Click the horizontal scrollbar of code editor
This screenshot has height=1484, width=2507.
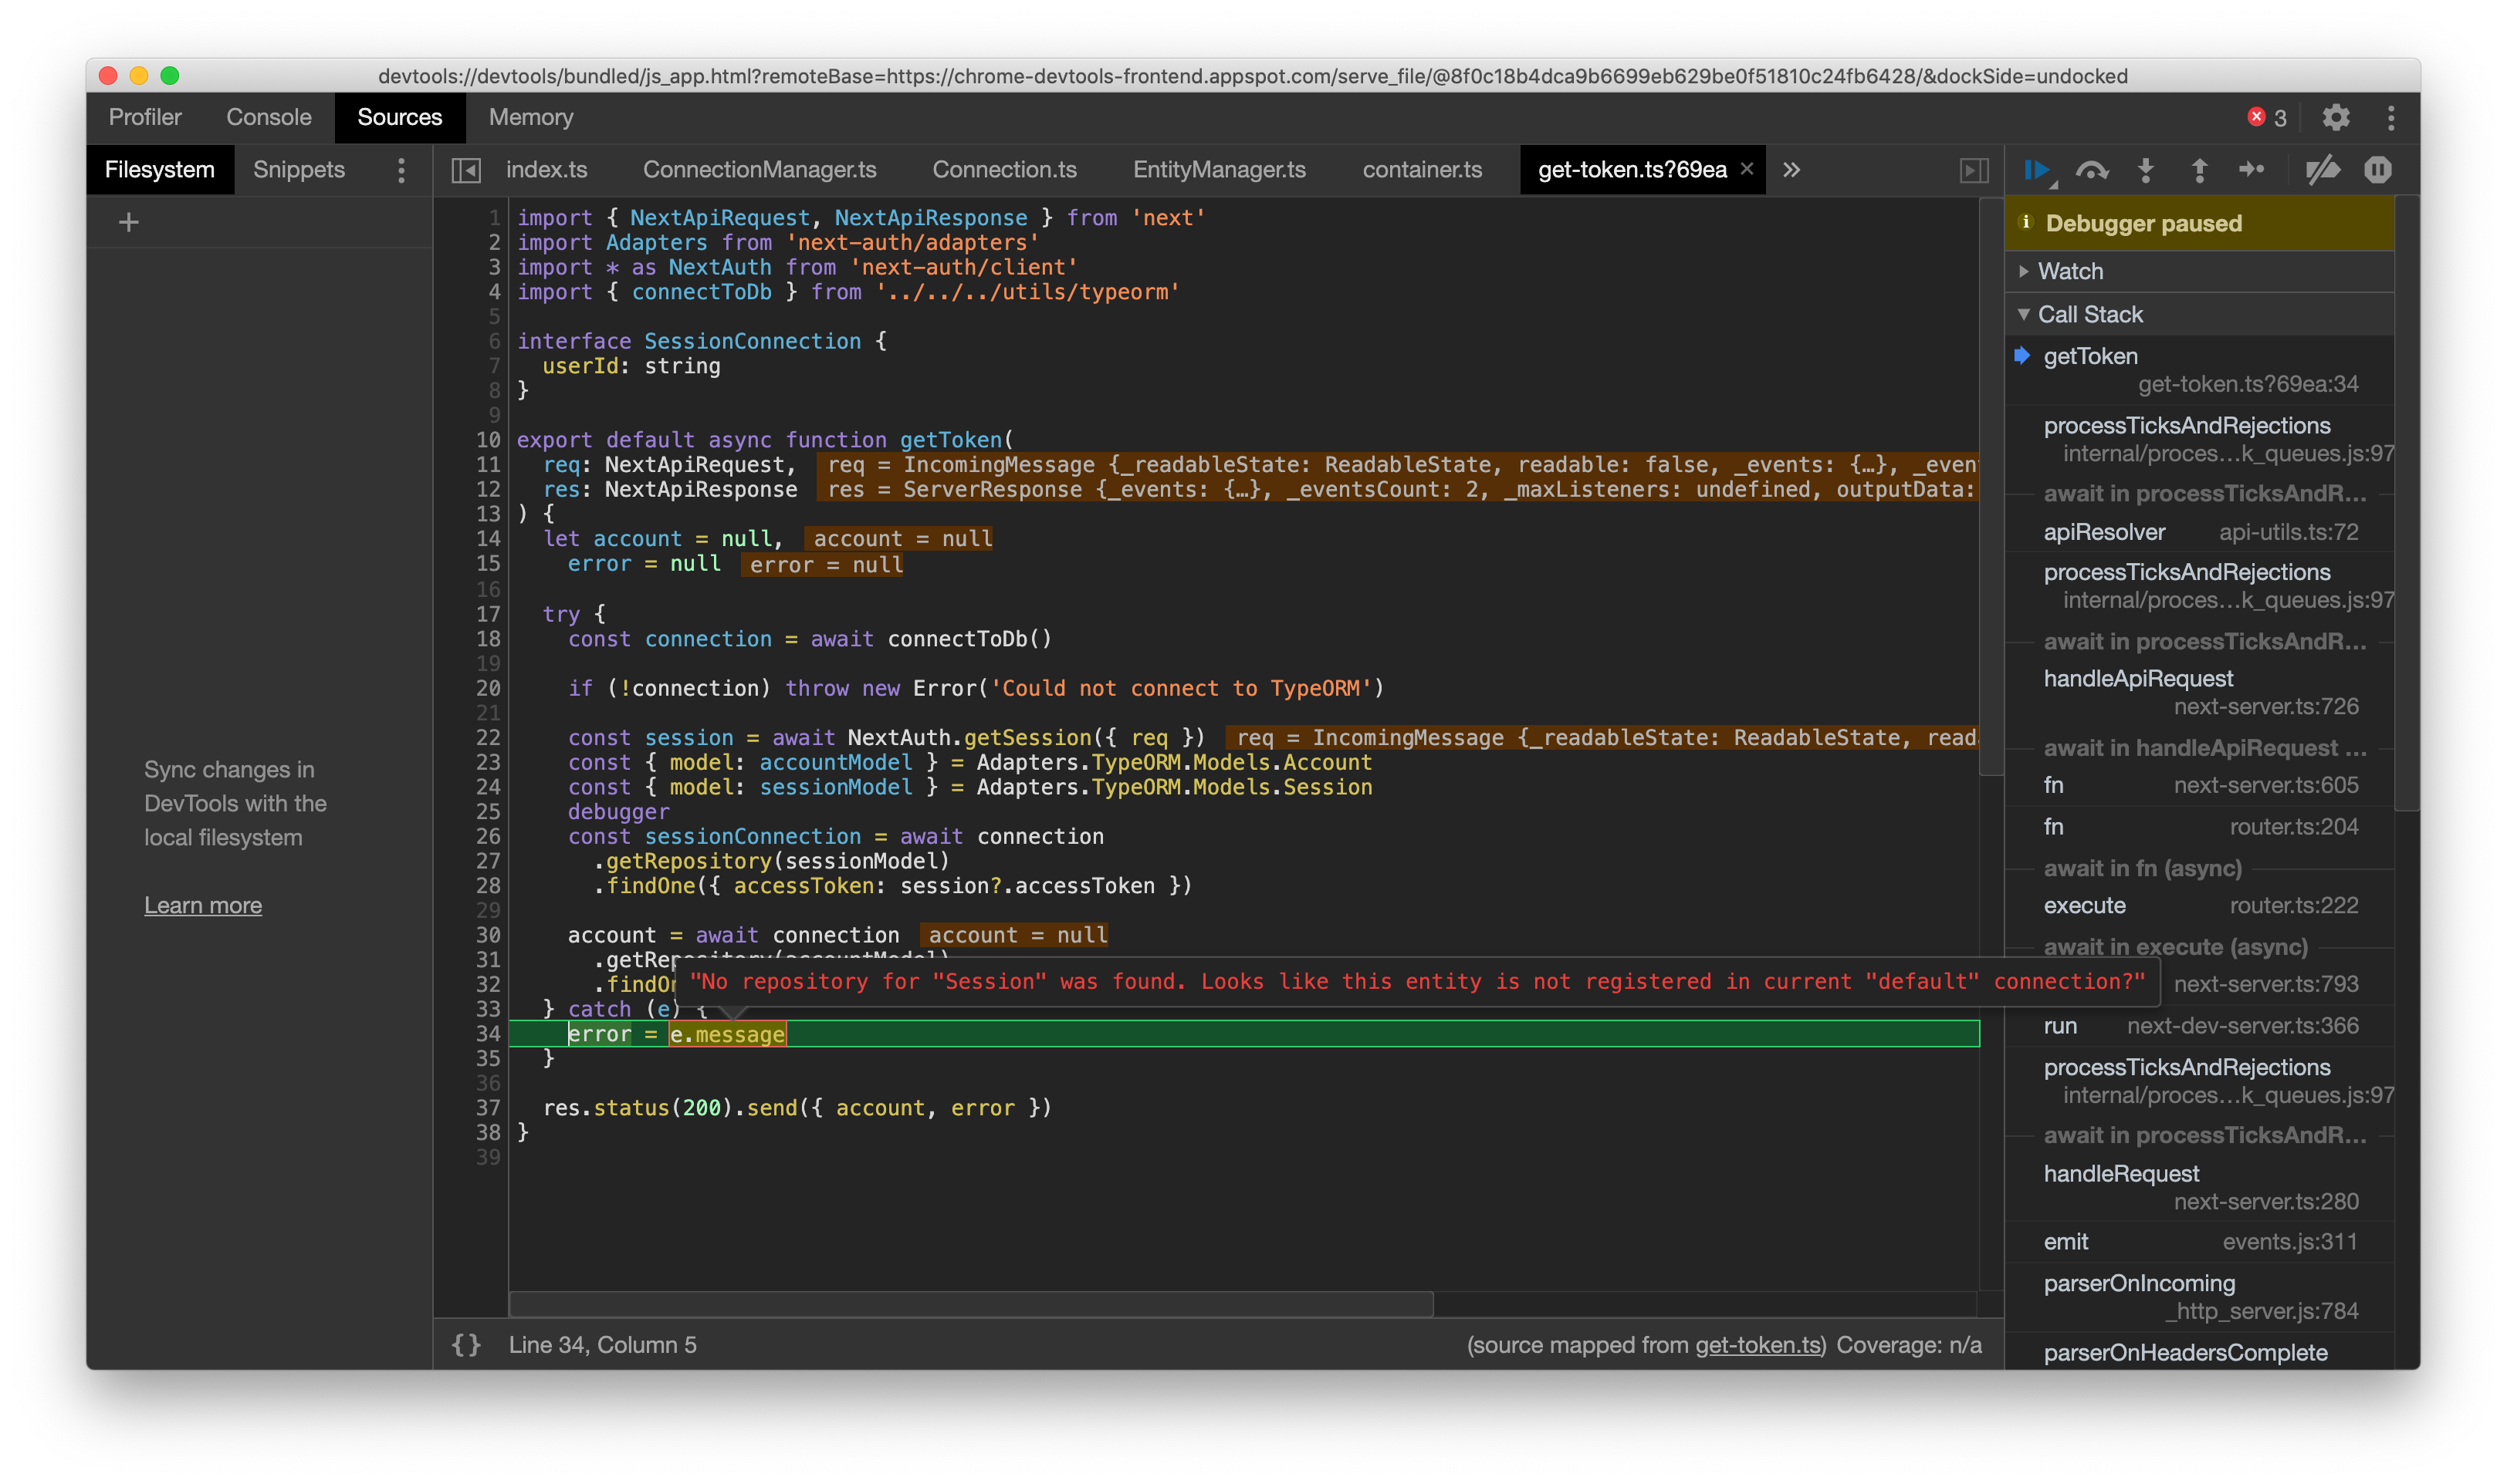pyautogui.click(x=972, y=1304)
